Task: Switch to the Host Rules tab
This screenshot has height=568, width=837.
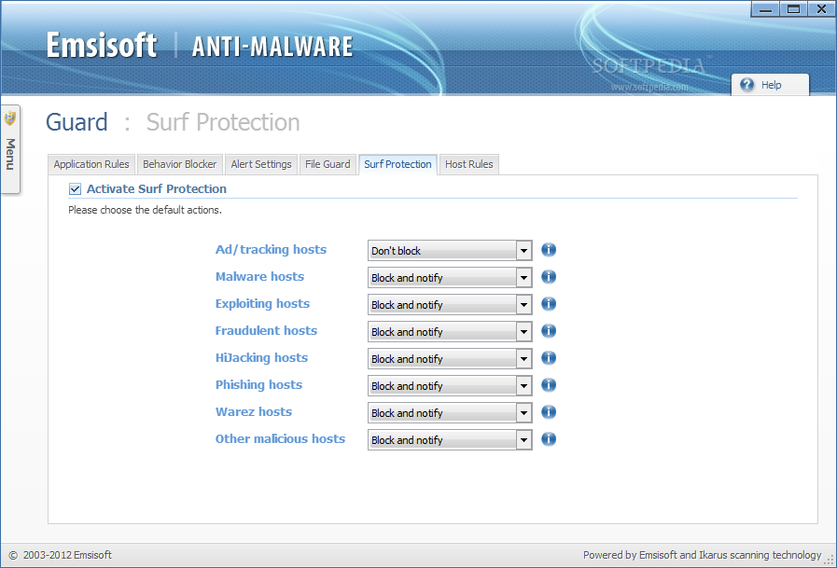Action: click(469, 164)
